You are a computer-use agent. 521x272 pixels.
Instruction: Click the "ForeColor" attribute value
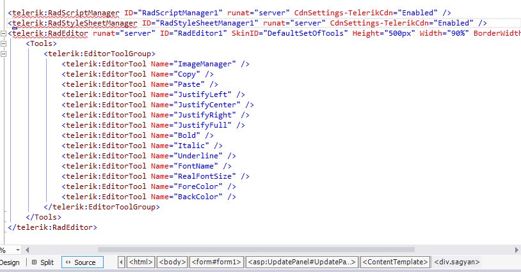[198, 186]
